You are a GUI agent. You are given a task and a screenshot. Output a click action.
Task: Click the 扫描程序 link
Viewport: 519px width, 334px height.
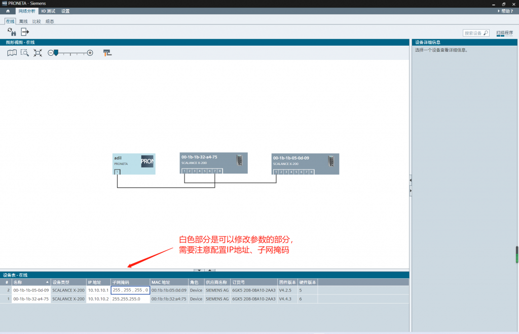tap(504, 33)
